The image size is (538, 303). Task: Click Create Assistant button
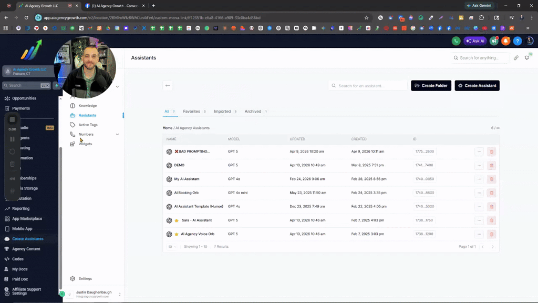tap(477, 86)
